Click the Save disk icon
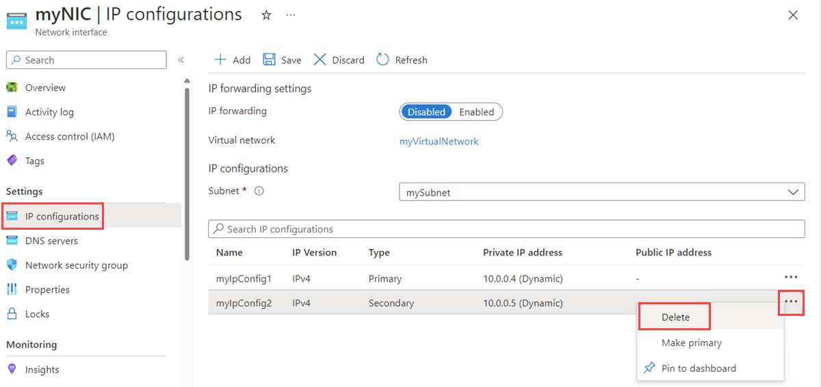Image resolution: width=821 pixels, height=387 pixels. [x=270, y=59]
